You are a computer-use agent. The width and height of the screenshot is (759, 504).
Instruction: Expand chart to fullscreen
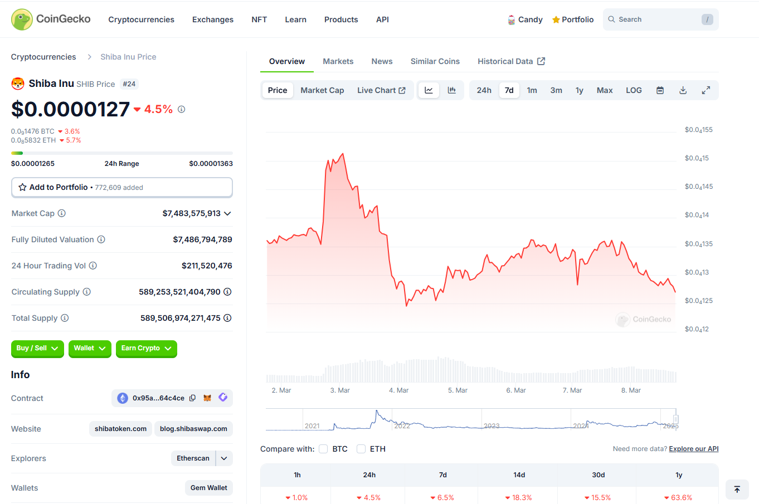706,90
